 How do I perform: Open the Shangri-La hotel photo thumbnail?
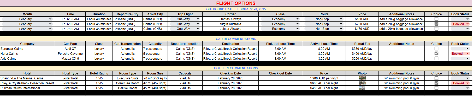pyautogui.click(x=362, y=78)
